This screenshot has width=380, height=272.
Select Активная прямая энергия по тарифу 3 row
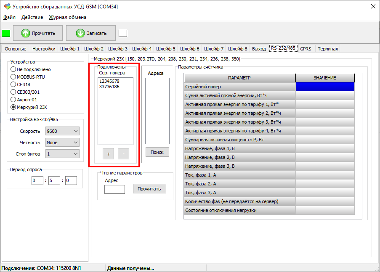point(240,122)
